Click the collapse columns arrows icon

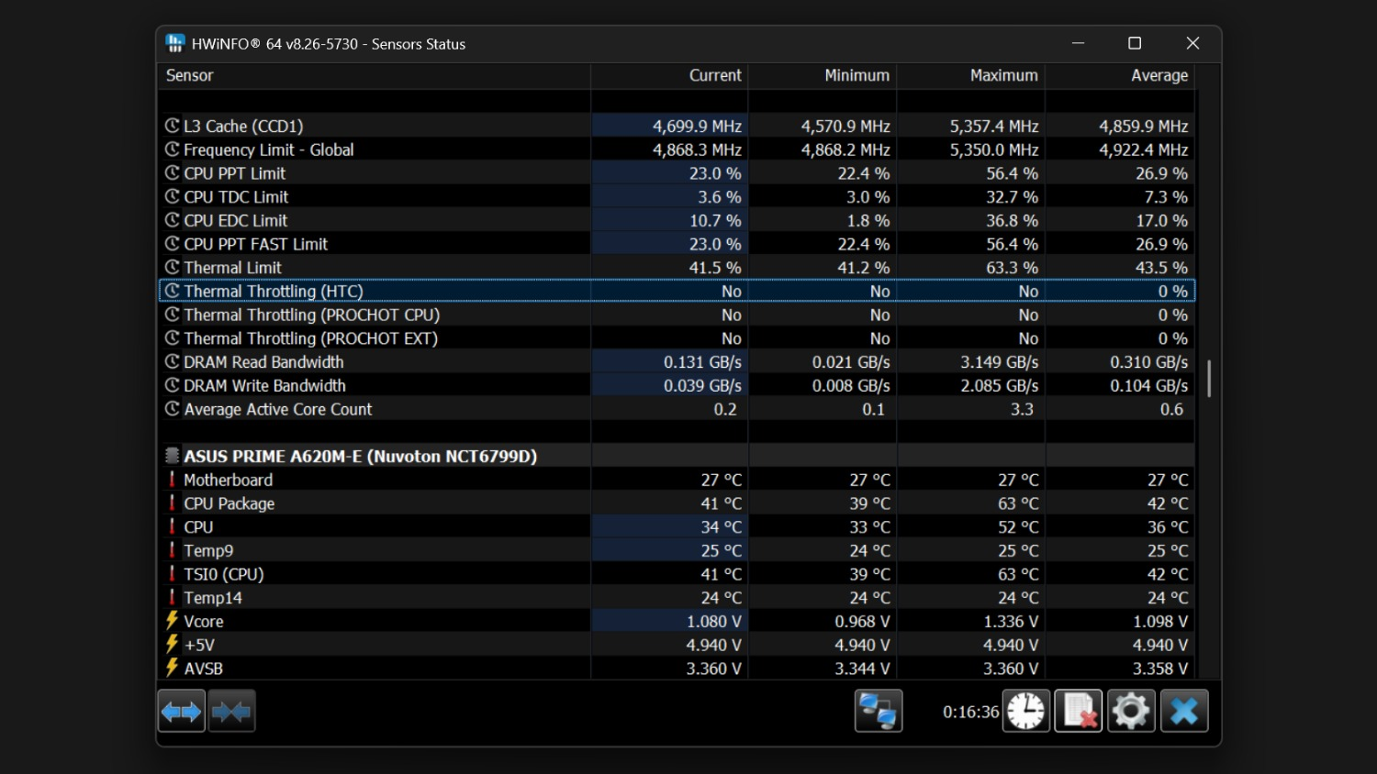pyautogui.click(x=231, y=712)
